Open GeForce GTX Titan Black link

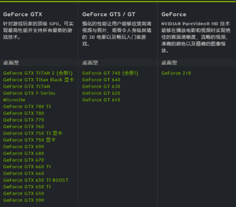38,80
